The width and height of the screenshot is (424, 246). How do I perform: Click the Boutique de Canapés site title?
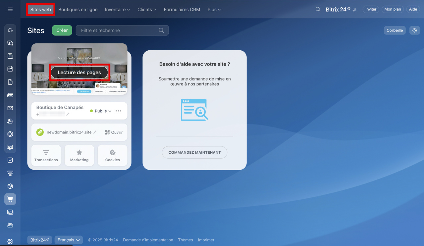pos(60,107)
